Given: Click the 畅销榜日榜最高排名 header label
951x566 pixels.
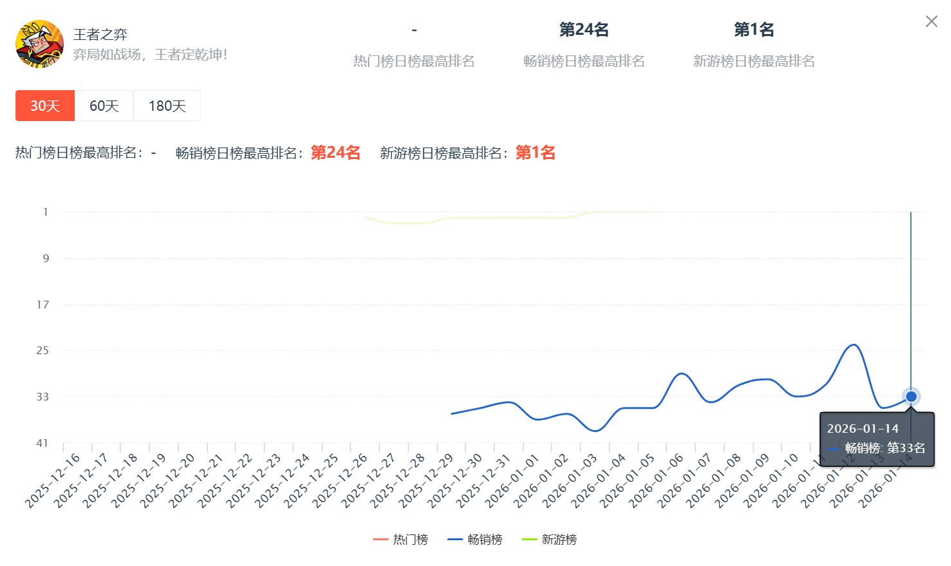Looking at the screenshot, I should pyautogui.click(x=584, y=61).
